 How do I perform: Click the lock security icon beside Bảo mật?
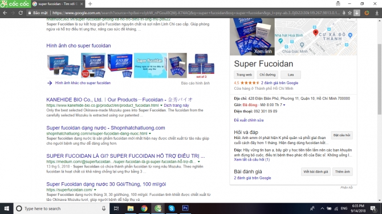[x=30, y=13]
